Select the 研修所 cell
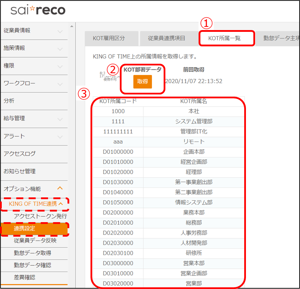 [x=194, y=253]
